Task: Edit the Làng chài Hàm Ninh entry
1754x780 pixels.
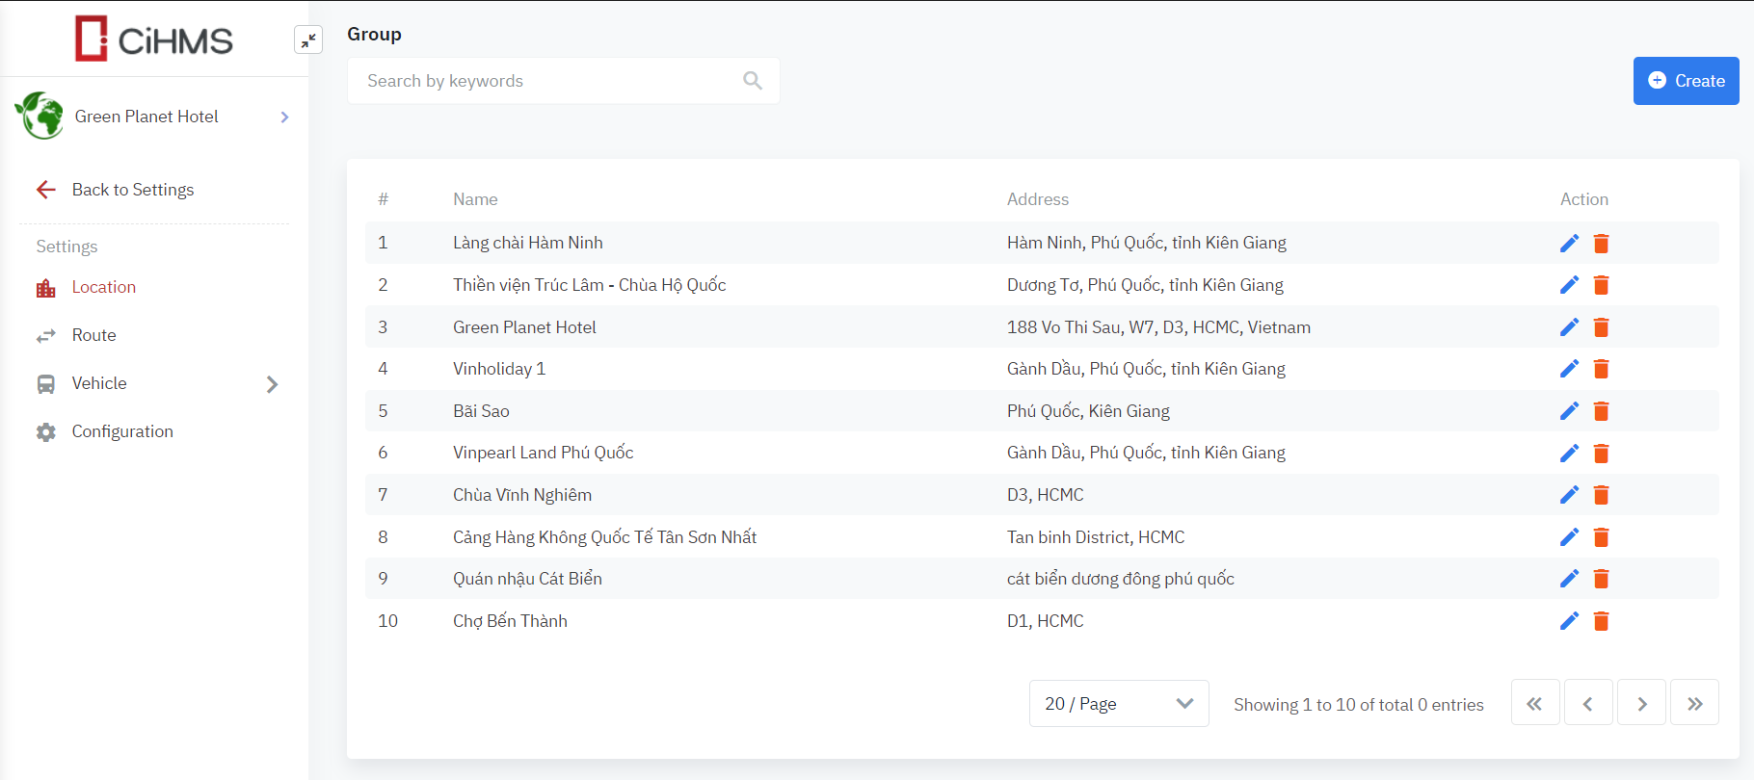Action: pos(1569,244)
